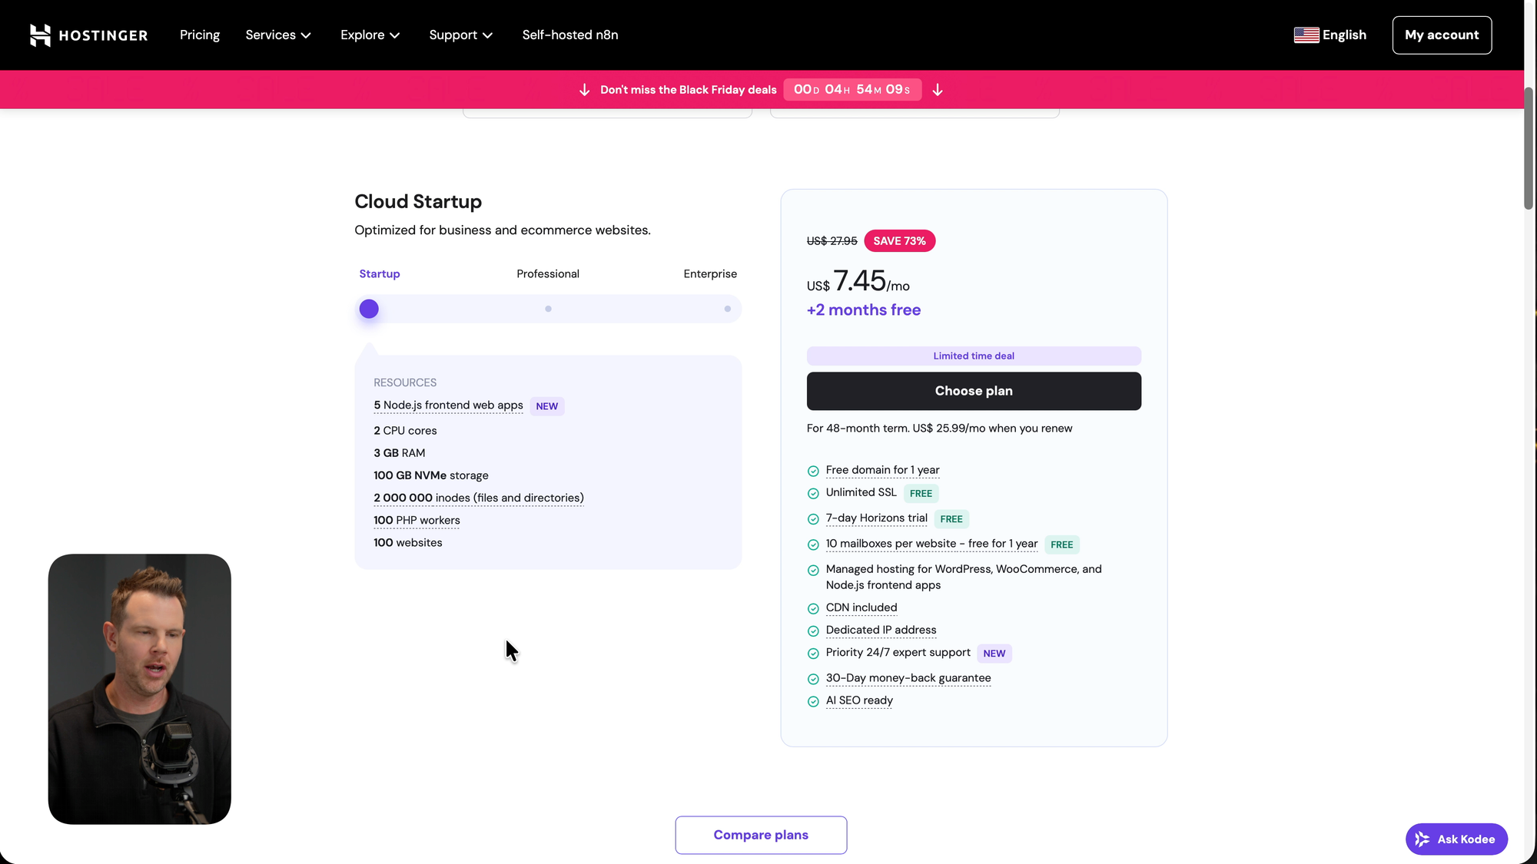1537x864 pixels.
Task: Select the Professional plan slider dot
Action: click(x=548, y=309)
